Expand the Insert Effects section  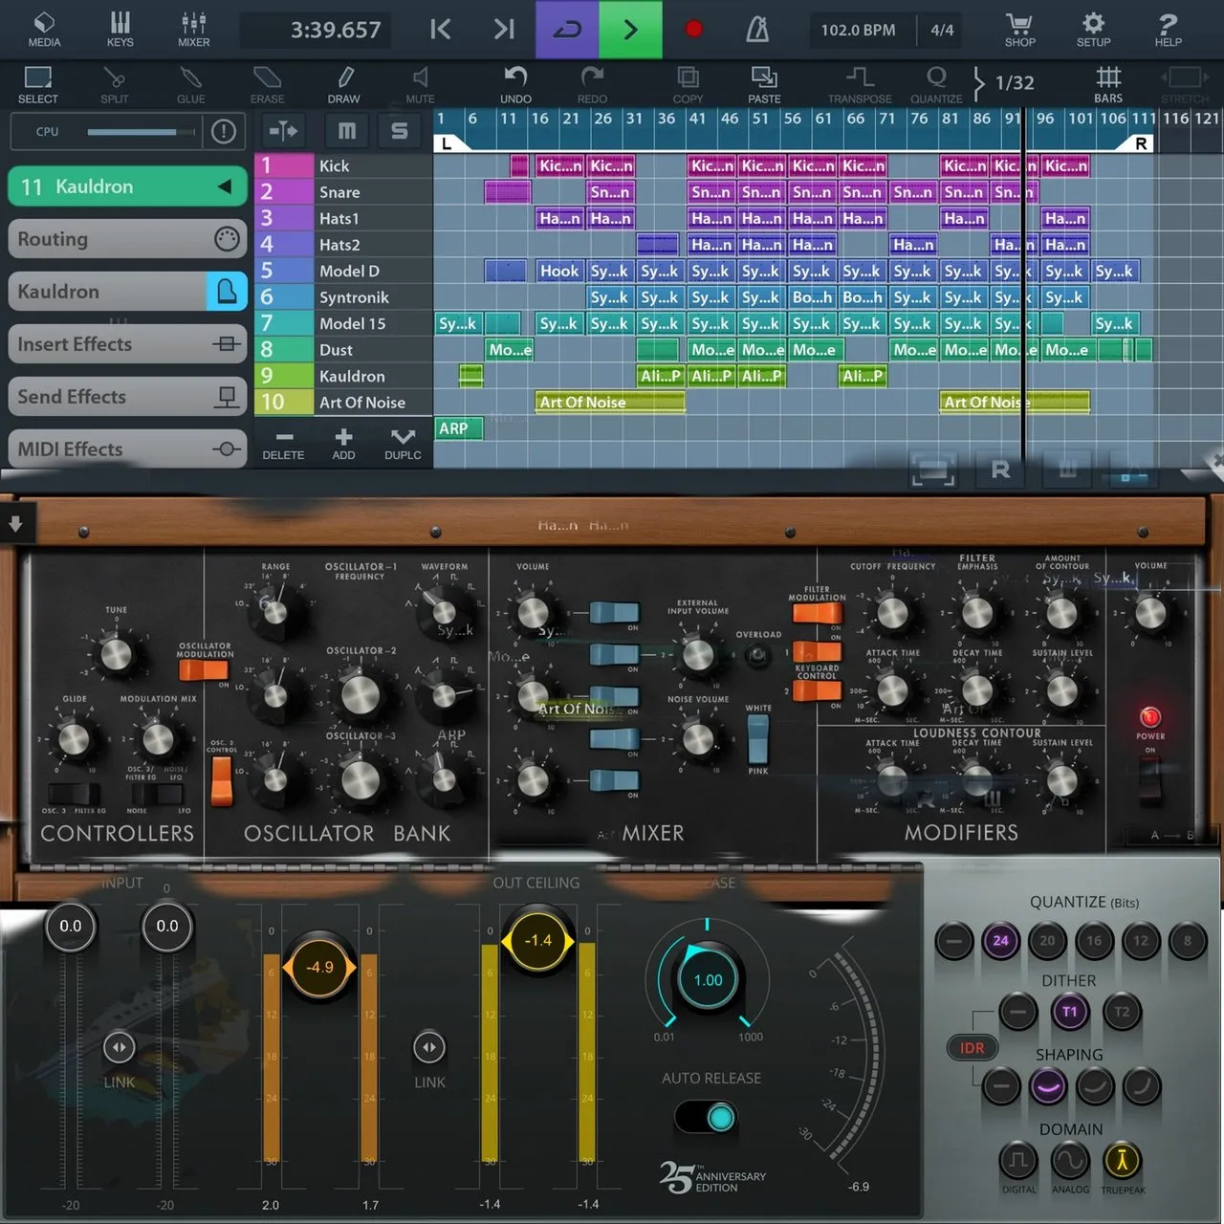tap(127, 344)
